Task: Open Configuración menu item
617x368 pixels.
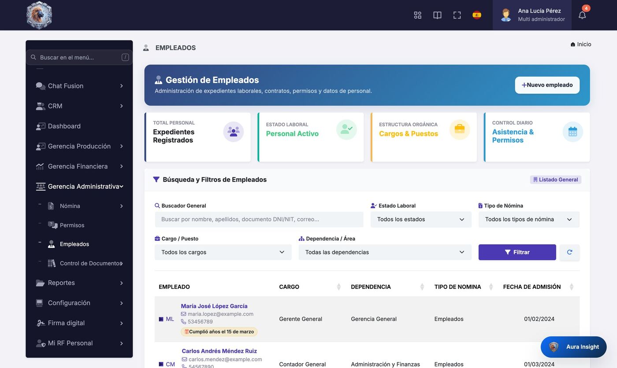Action: [69, 303]
